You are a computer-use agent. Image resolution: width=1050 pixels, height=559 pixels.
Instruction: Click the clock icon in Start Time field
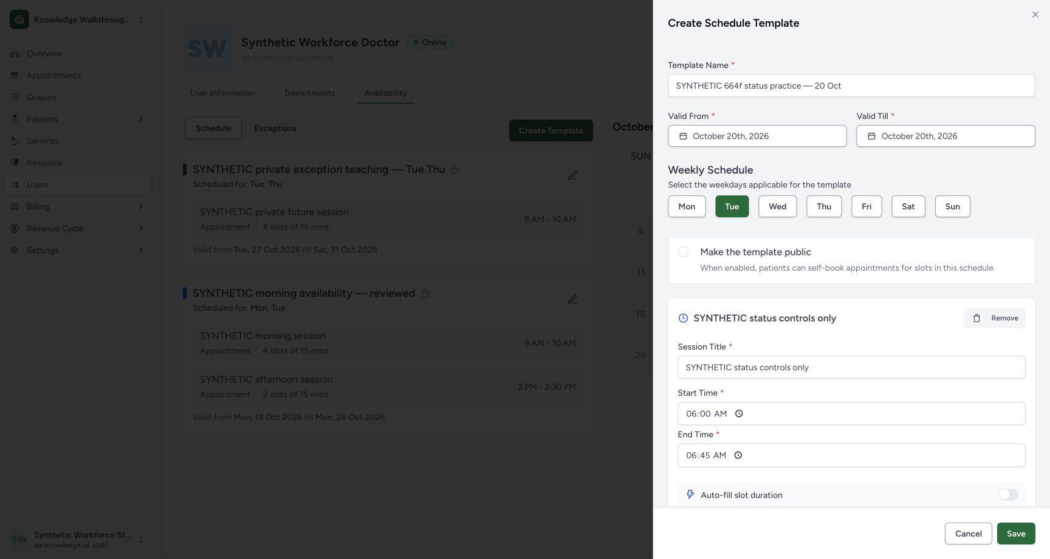point(739,414)
